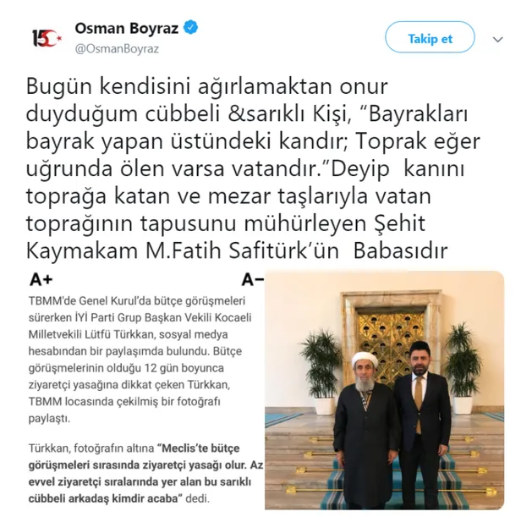Open Osman Boyraz's profile avatar
Viewport: 521px width, 517px height.
[x=47, y=37]
